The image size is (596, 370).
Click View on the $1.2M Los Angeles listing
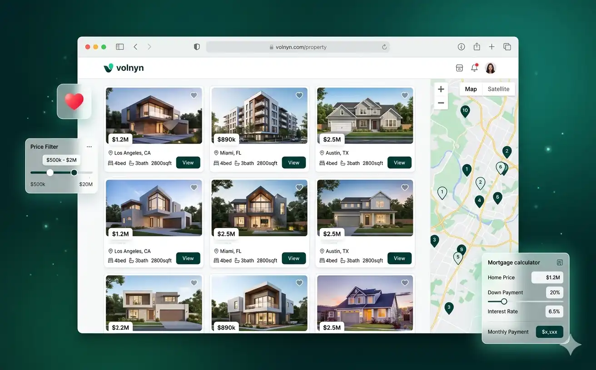click(188, 162)
